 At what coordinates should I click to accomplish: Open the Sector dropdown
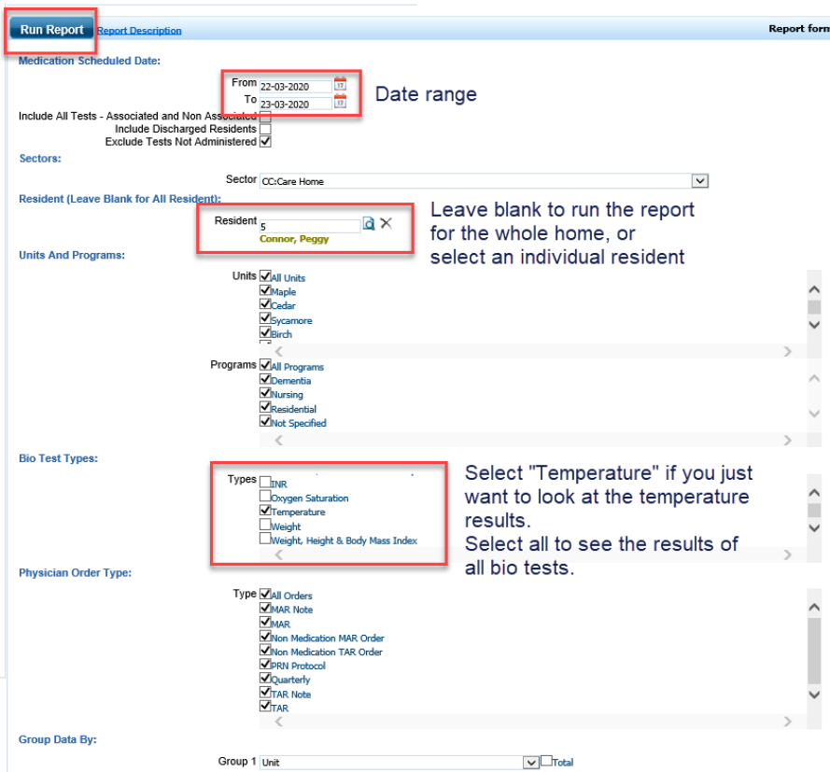[700, 181]
